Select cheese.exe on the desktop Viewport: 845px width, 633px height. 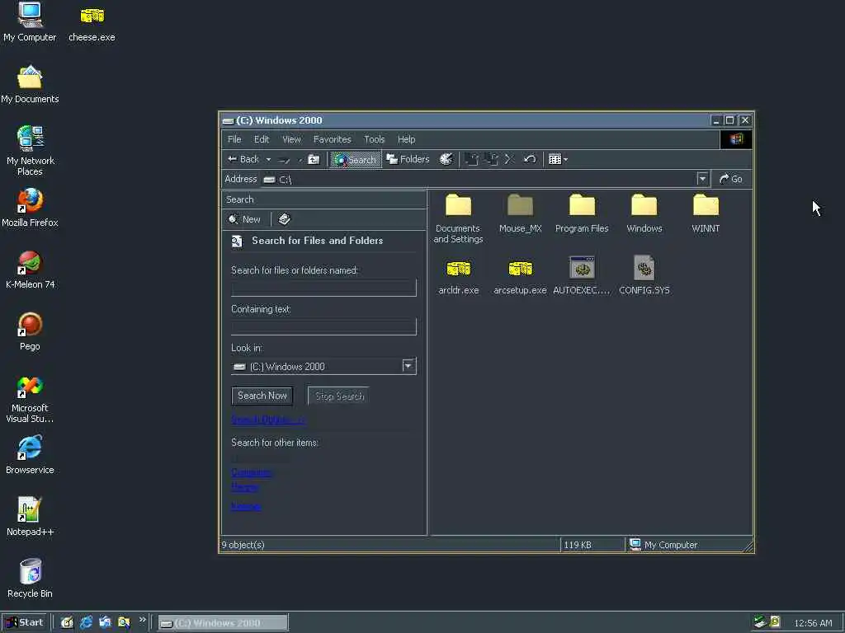92,22
